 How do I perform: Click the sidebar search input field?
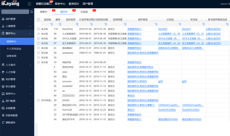15,12
